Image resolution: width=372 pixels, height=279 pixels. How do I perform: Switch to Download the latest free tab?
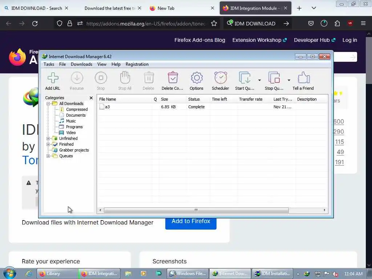coord(110,8)
